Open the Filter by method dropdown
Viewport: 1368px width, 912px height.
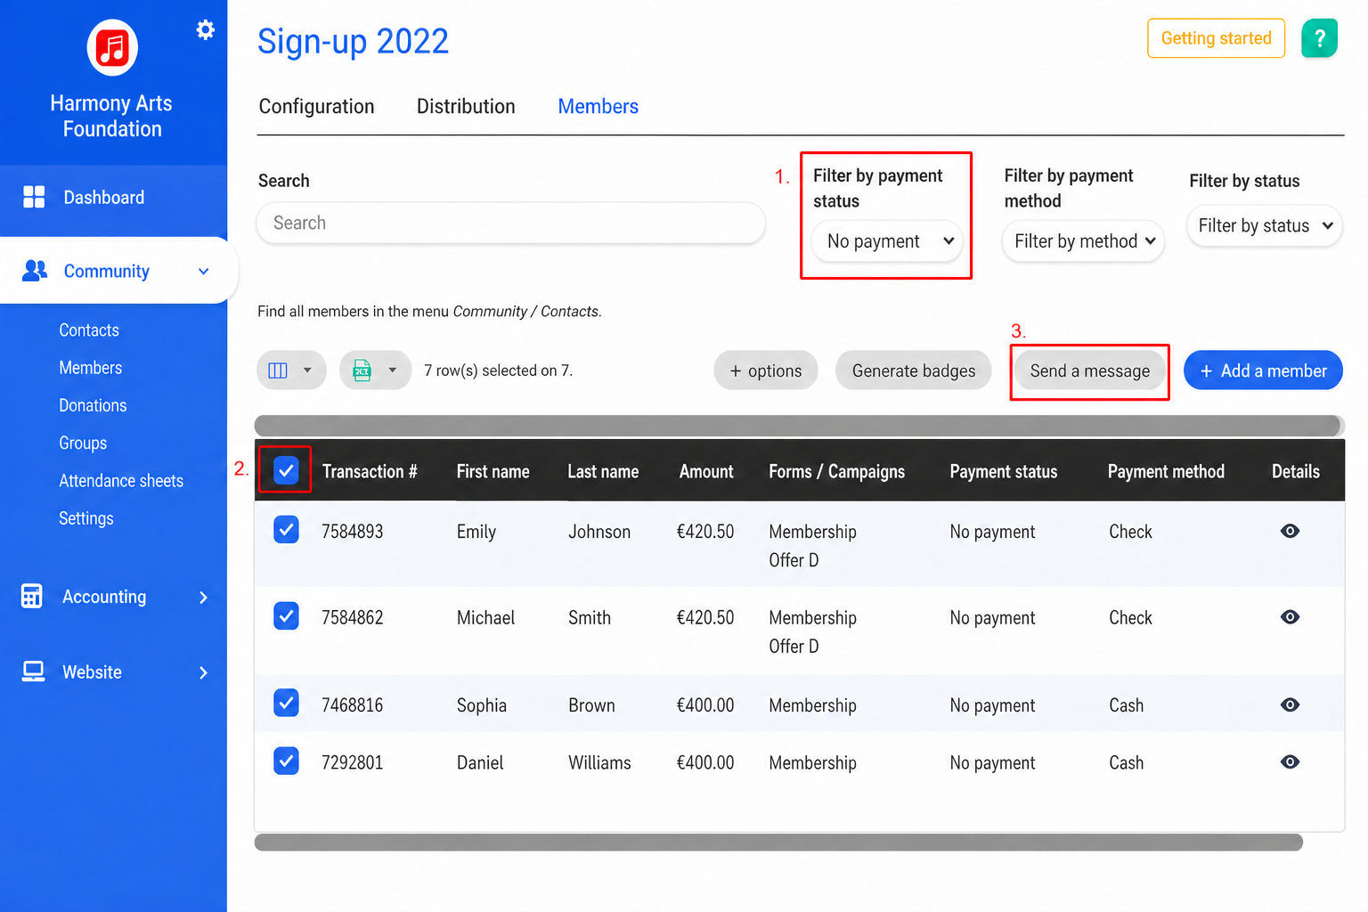pos(1083,241)
